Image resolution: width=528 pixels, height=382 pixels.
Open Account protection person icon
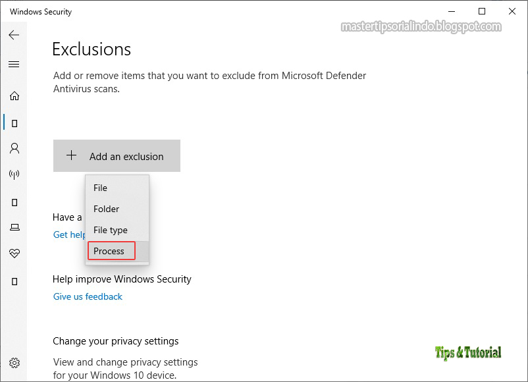[x=14, y=148]
